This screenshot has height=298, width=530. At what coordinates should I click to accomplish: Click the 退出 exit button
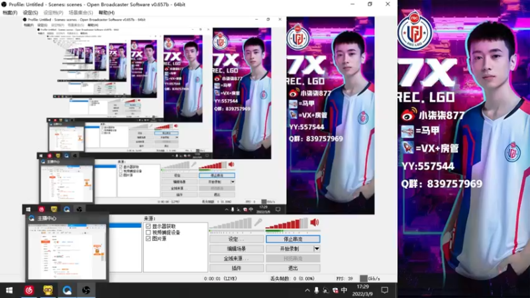(x=293, y=268)
